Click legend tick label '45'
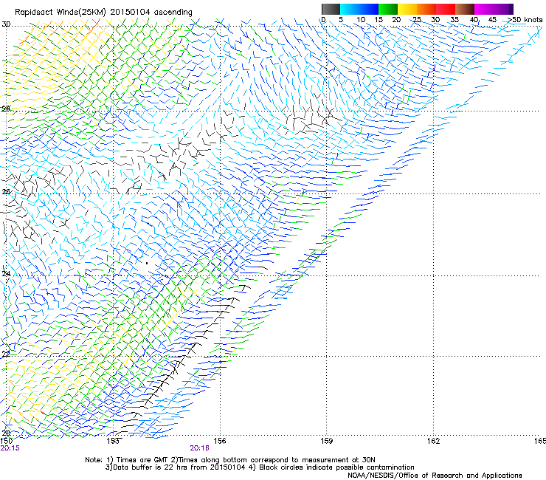546x480 pixels. coord(492,20)
